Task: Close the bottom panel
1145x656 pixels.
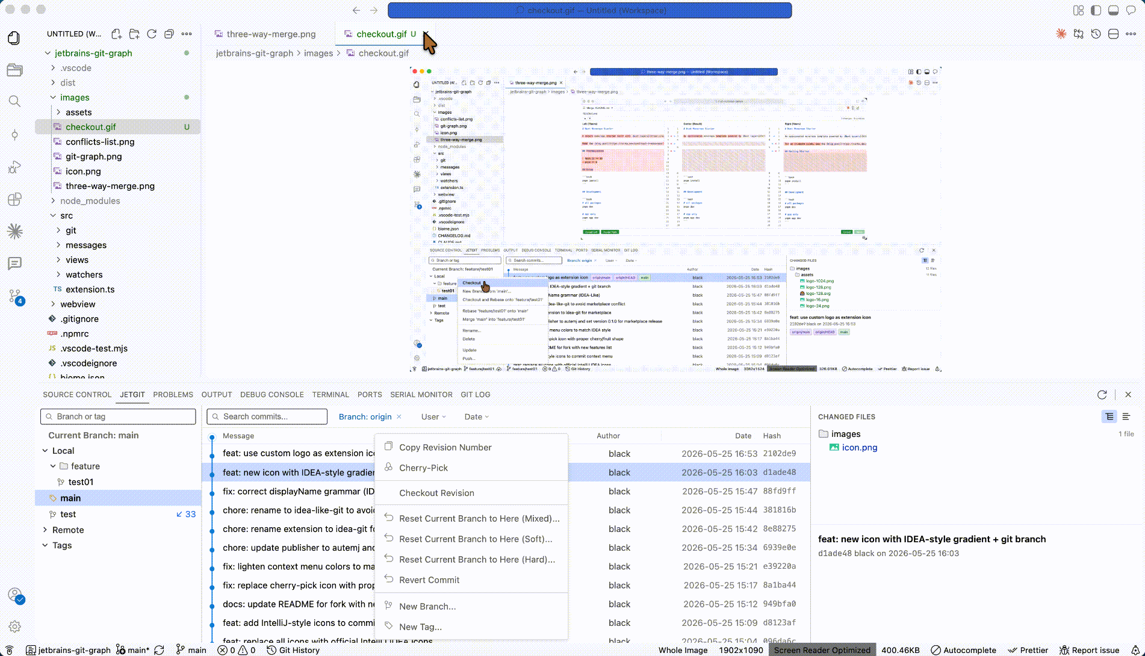Action: pyautogui.click(x=1128, y=395)
